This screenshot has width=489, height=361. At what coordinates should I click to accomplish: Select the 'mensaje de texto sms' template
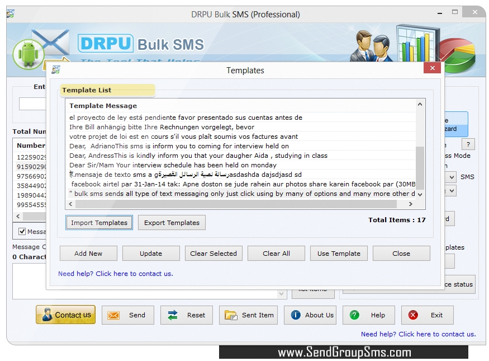(x=240, y=174)
